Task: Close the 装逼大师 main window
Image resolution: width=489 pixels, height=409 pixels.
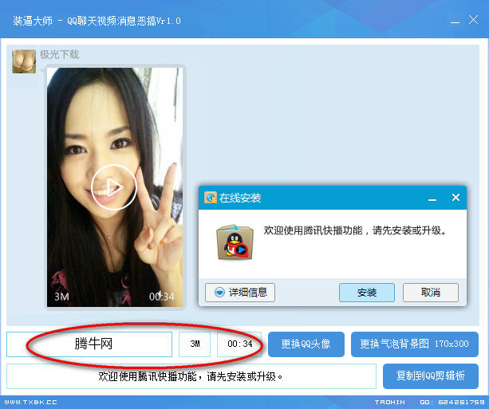Action: (473, 20)
